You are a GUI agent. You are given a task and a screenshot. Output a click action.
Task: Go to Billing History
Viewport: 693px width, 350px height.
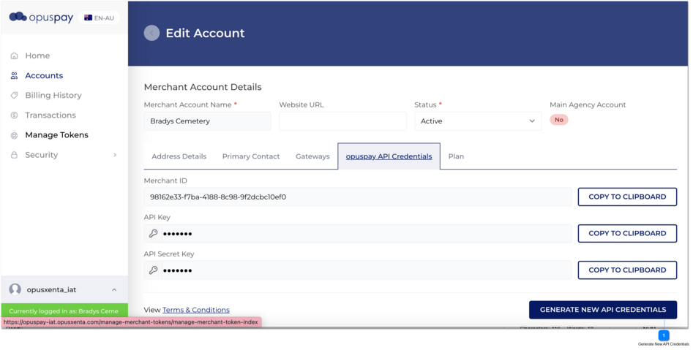click(53, 95)
